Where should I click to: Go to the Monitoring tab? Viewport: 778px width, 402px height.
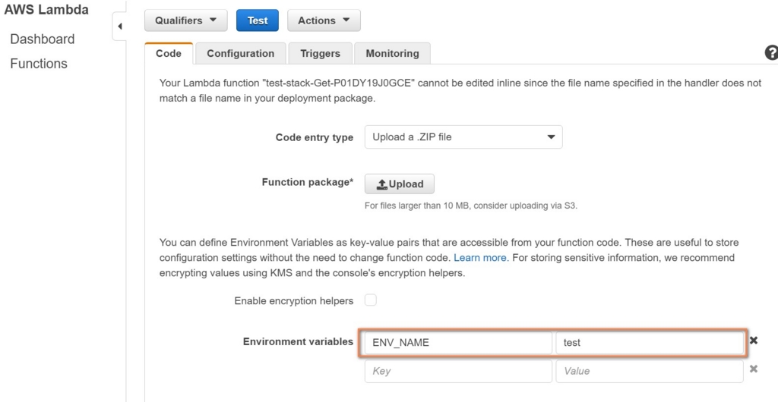click(x=392, y=53)
